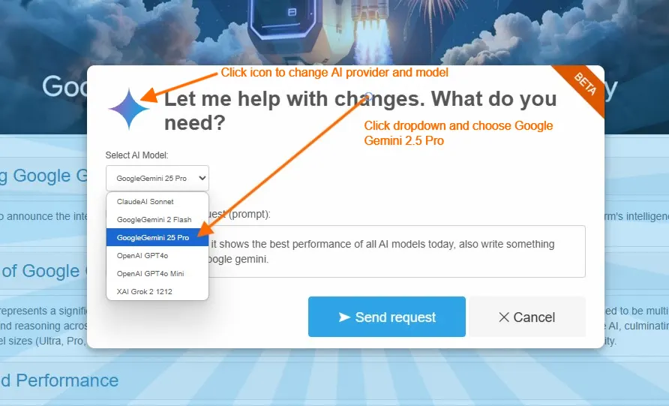The height and width of the screenshot is (406, 669).
Task: Open the Select AI Model dropdown
Action: click(x=157, y=178)
